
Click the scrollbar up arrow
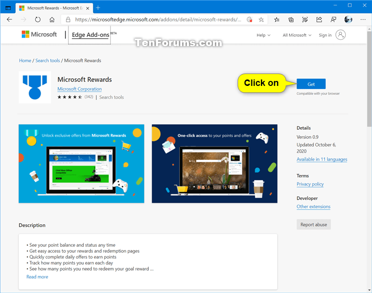click(370, 29)
